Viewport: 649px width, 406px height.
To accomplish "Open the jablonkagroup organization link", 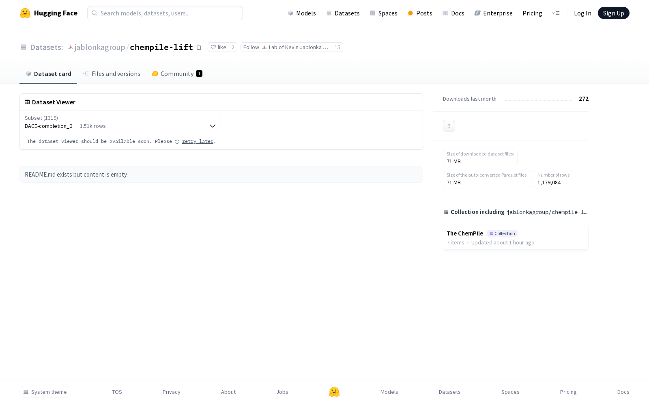I will (100, 47).
